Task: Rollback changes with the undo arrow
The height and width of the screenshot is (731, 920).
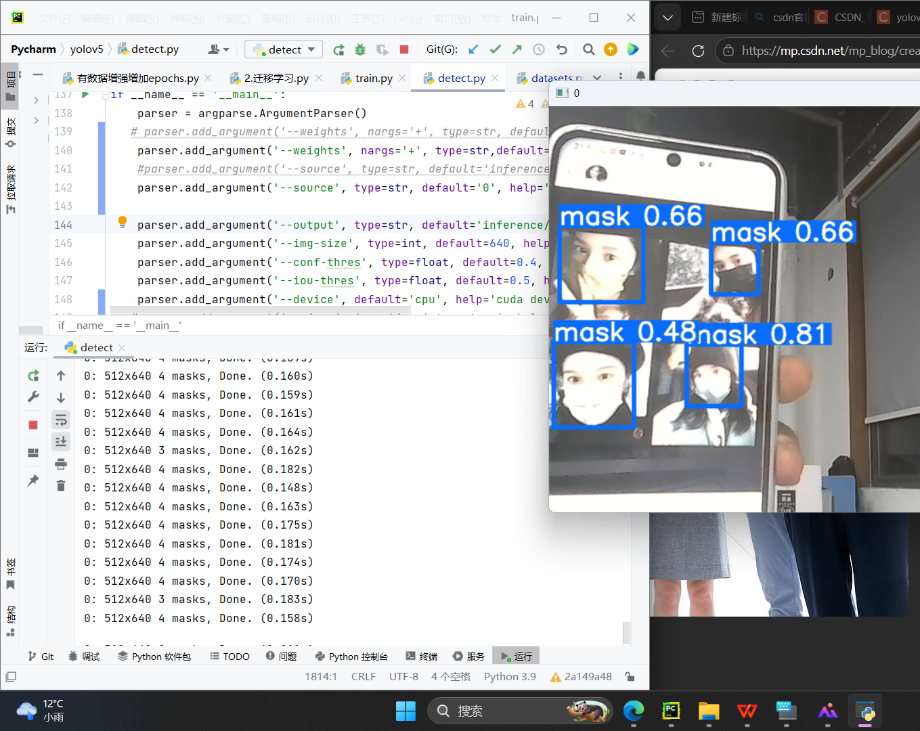Action: pyautogui.click(x=561, y=49)
